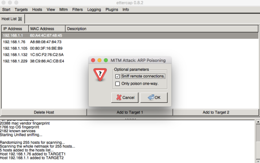Screen dimensions: 260x163
Task: Click log line '20388 mac vendor fingerprint'
Action: (x=24, y=123)
